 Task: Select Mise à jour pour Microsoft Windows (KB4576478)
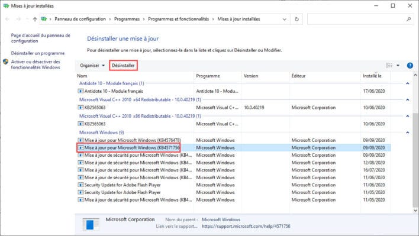point(234,140)
